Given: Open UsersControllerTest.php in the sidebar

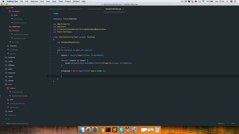Looking at the screenshot, I should pos(19,96).
